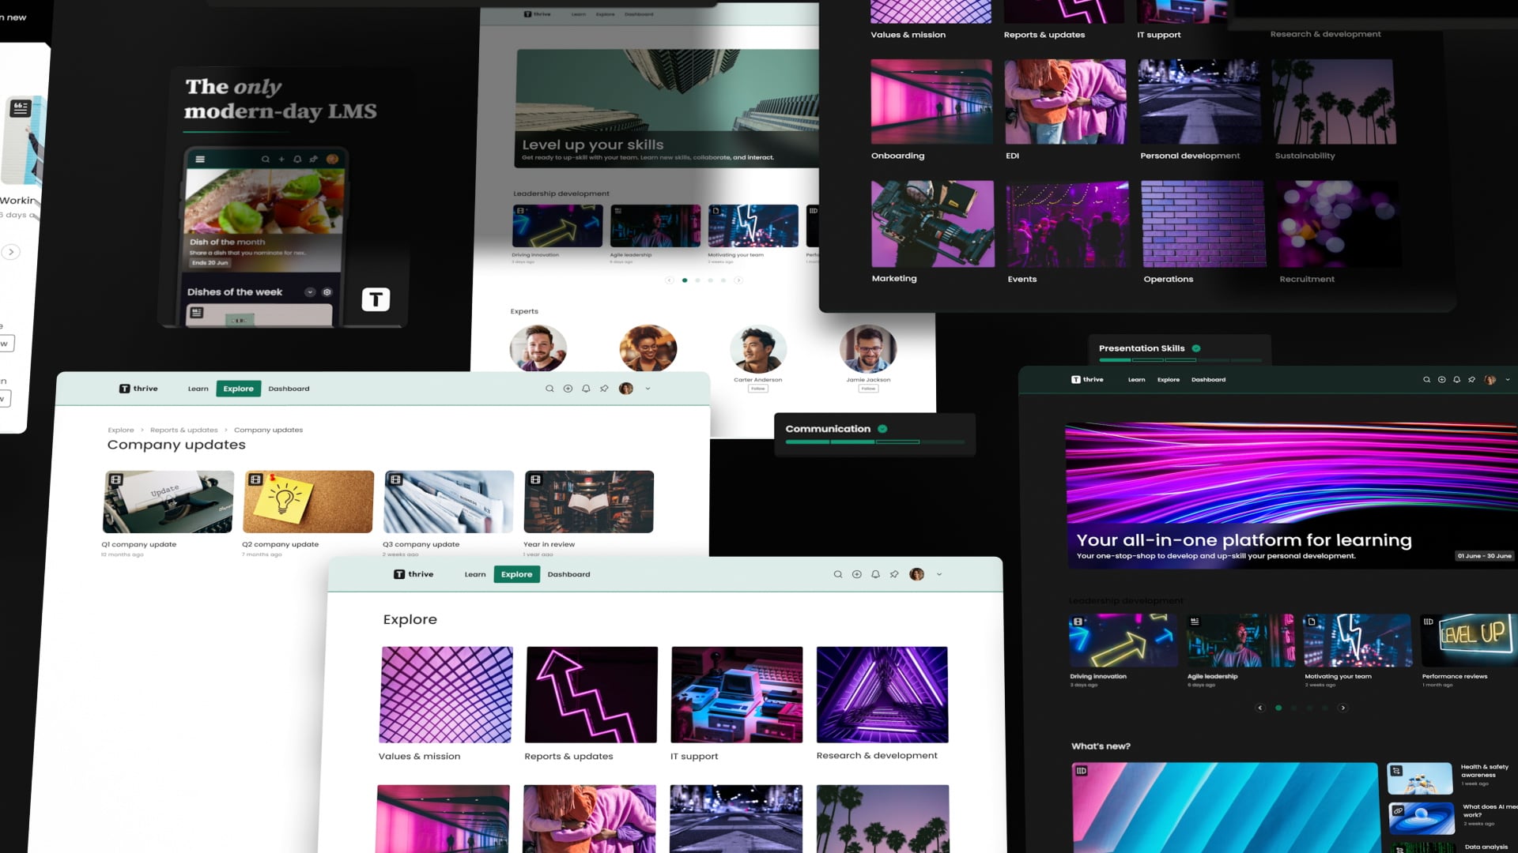This screenshot has height=853, width=1518.
Task: Click the settings gear on the Dishes of the week card
Action: 327,292
